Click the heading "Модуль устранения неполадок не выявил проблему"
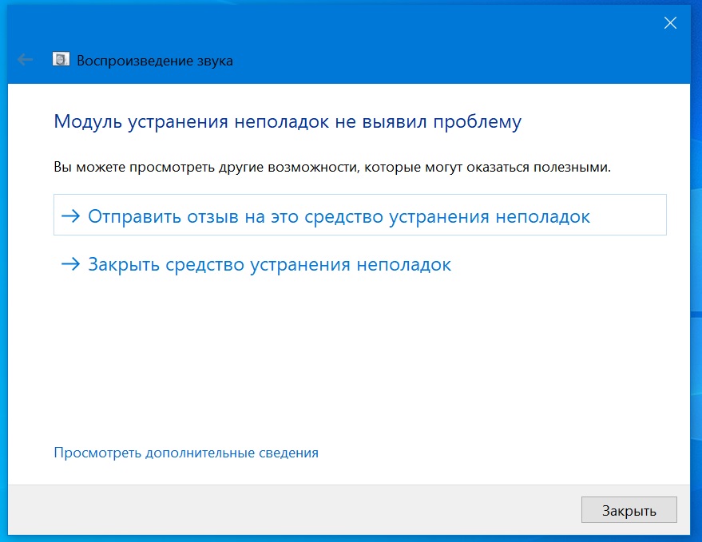The width and height of the screenshot is (702, 542). click(x=287, y=121)
